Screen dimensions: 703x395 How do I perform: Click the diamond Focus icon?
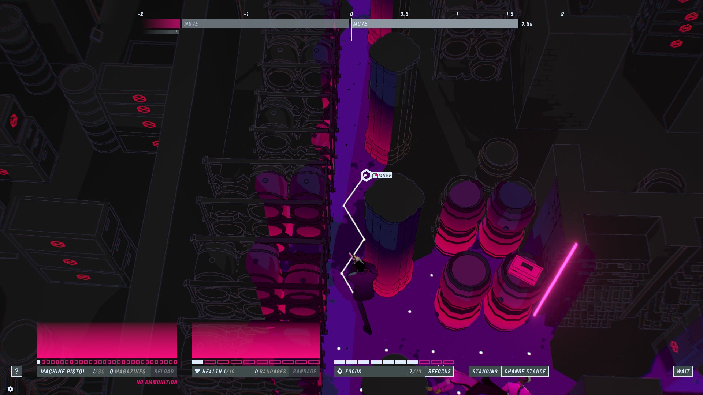[340, 371]
